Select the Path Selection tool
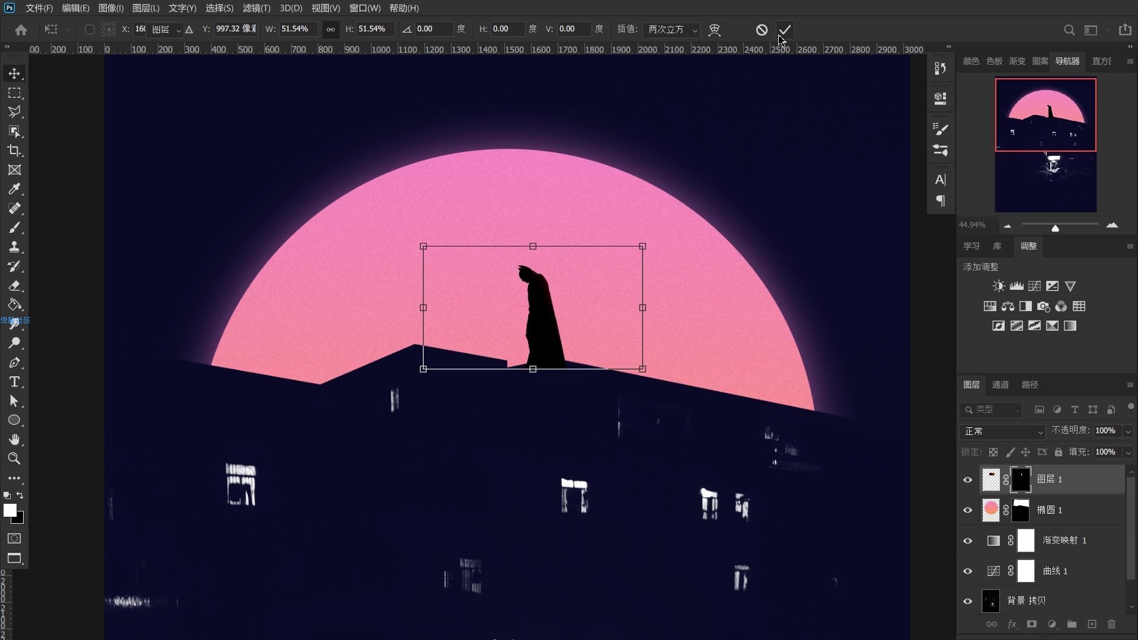The image size is (1138, 640). click(14, 401)
